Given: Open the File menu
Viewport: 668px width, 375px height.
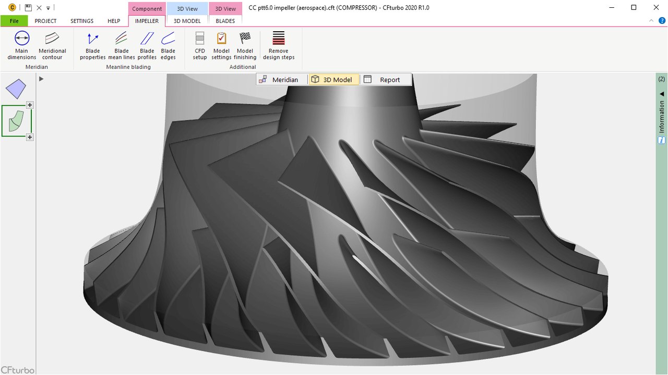Looking at the screenshot, I should [14, 21].
